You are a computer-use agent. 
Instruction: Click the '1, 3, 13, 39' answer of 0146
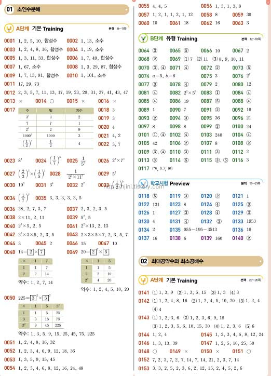[165, 343]
